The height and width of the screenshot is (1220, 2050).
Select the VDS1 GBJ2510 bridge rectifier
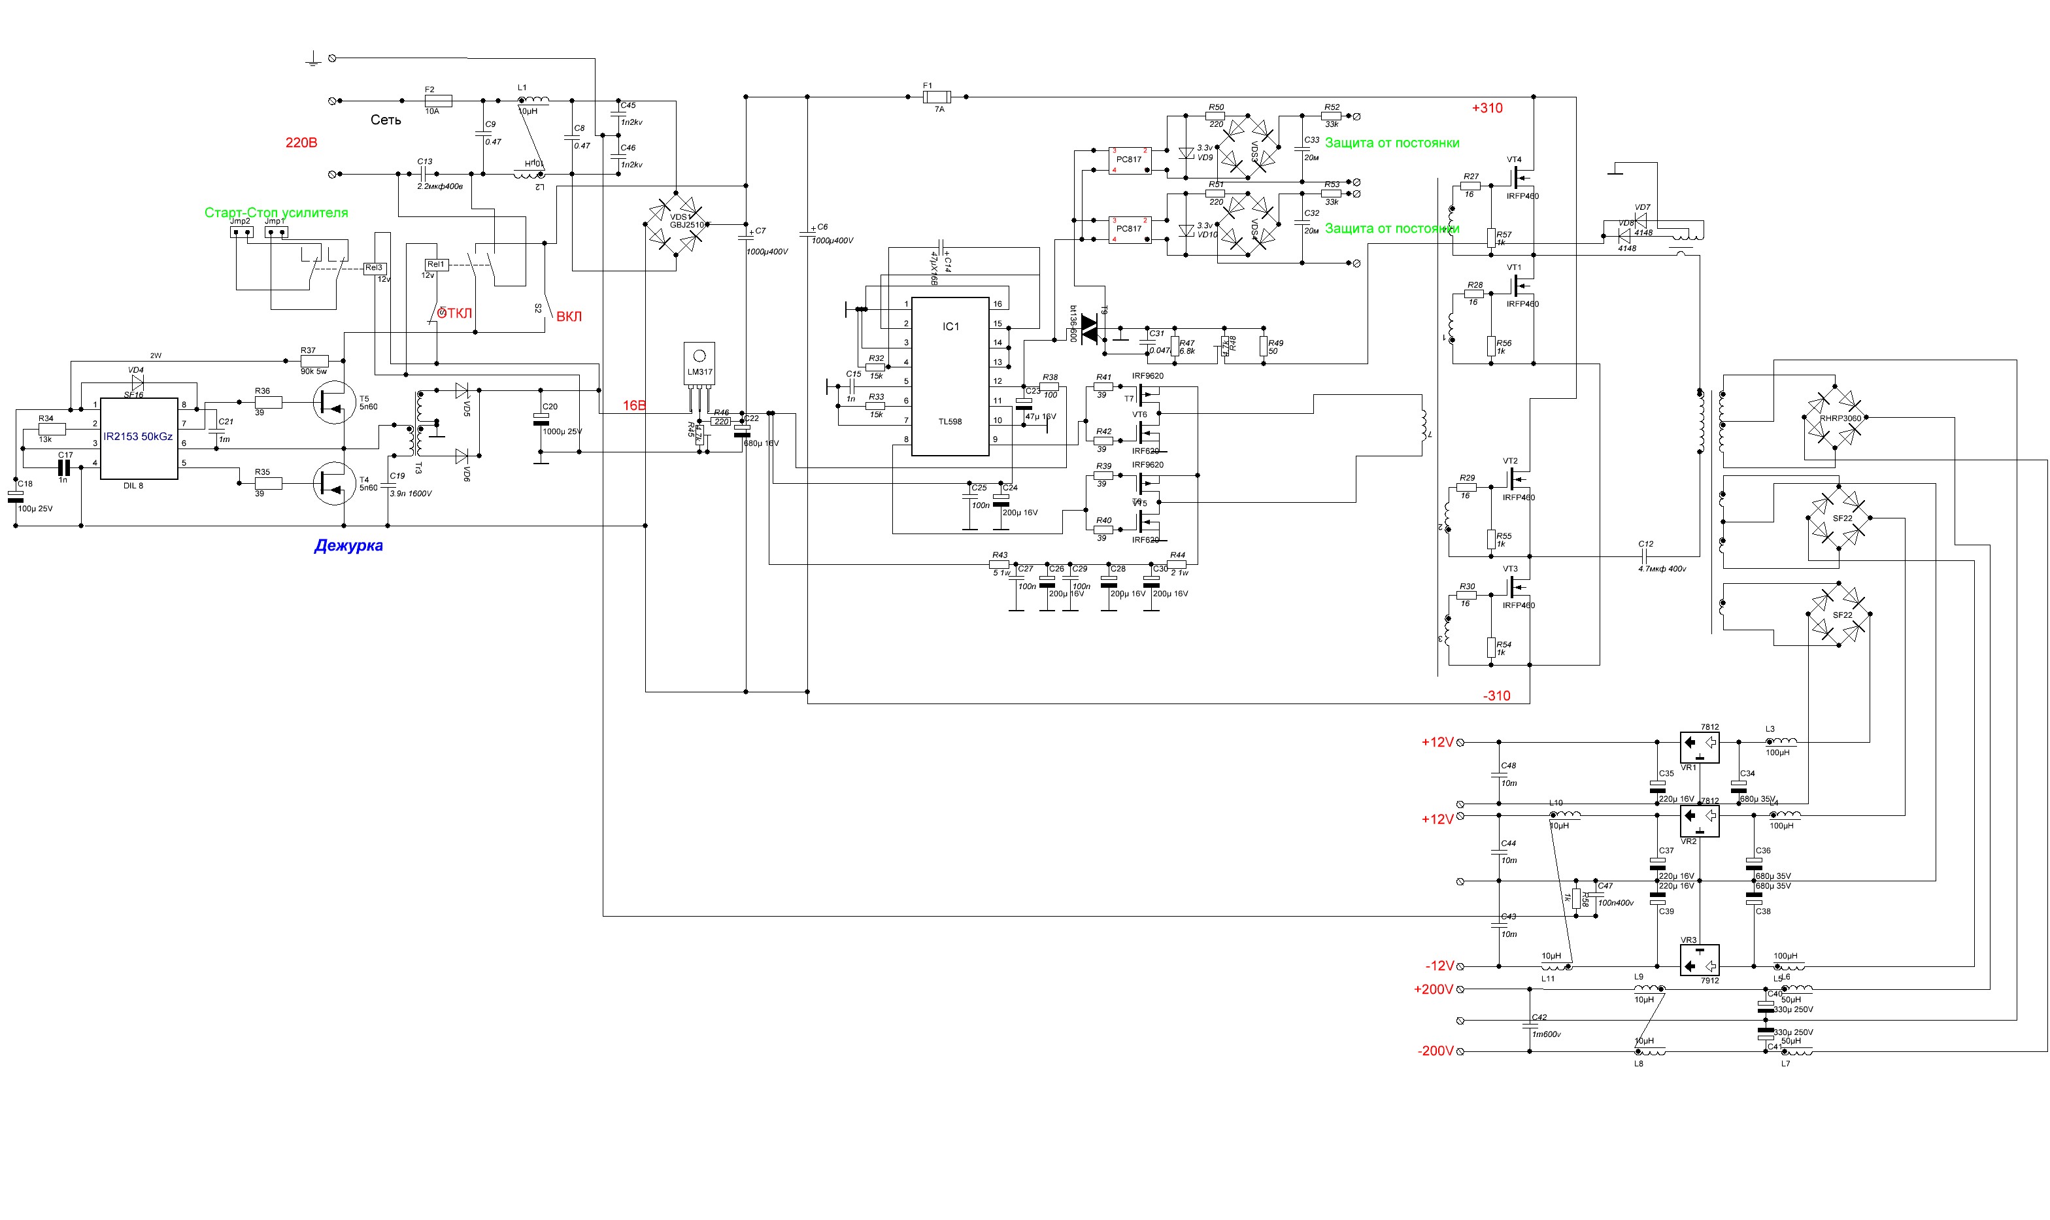point(676,224)
